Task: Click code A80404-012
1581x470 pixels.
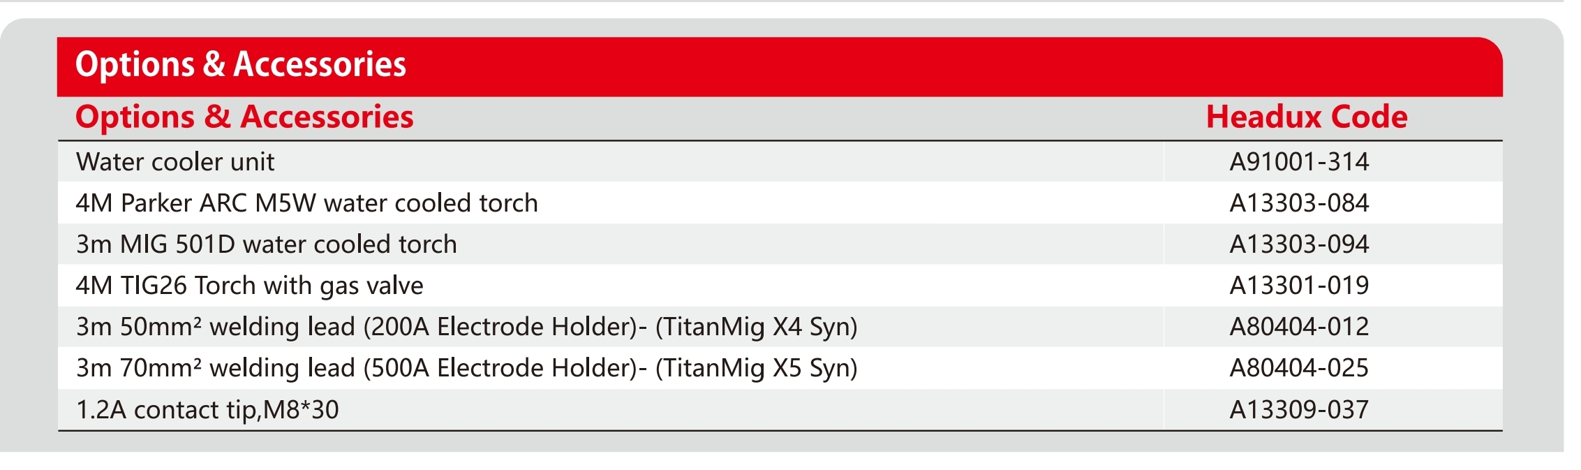Action: point(1299,327)
